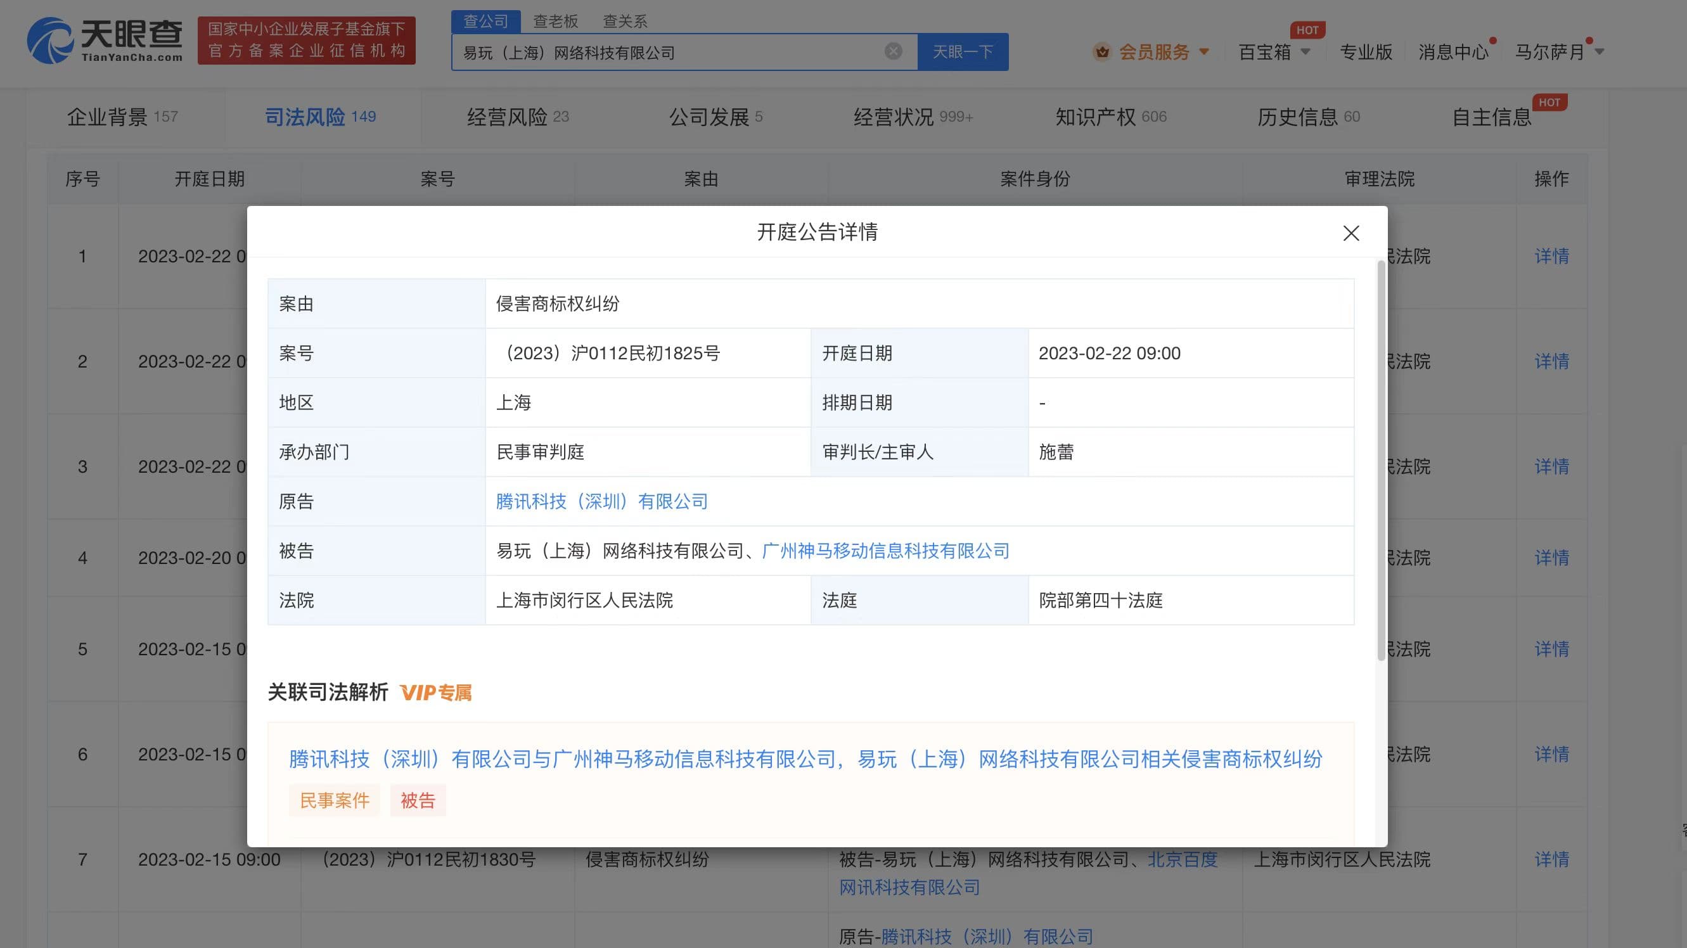Expand the 会员服务 dropdown arrow
1687x948 pixels.
pyautogui.click(x=1203, y=52)
